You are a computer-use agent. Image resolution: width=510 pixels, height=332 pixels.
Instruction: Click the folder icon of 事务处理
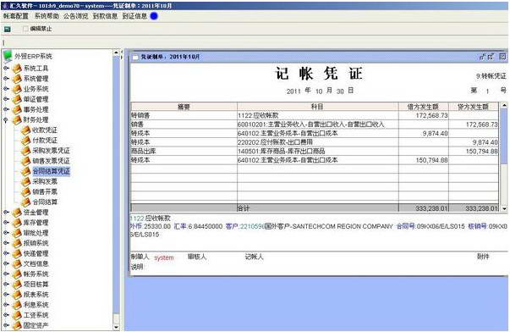click(17, 109)
